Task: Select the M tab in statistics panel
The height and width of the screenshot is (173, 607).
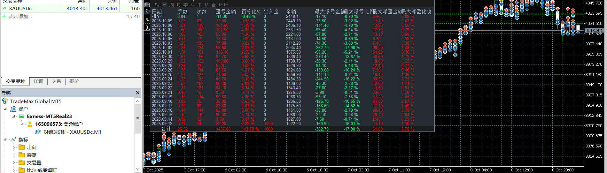Action: (207, 5)
